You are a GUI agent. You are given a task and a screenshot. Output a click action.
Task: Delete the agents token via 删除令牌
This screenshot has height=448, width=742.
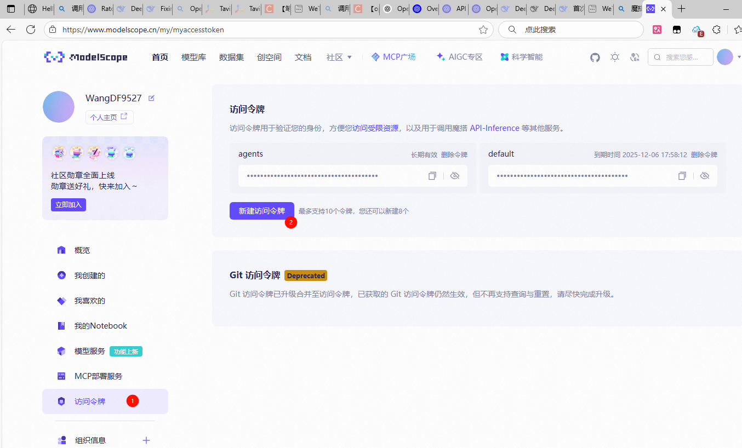454,155
